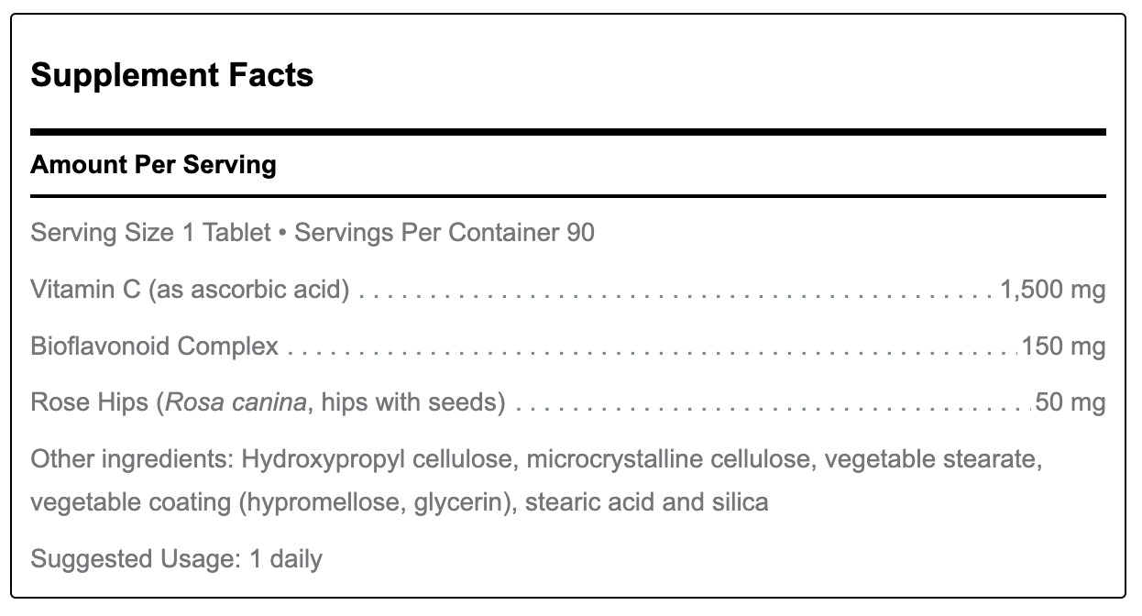
Task: Click the Other ingredients label
Action: point(132,458)
